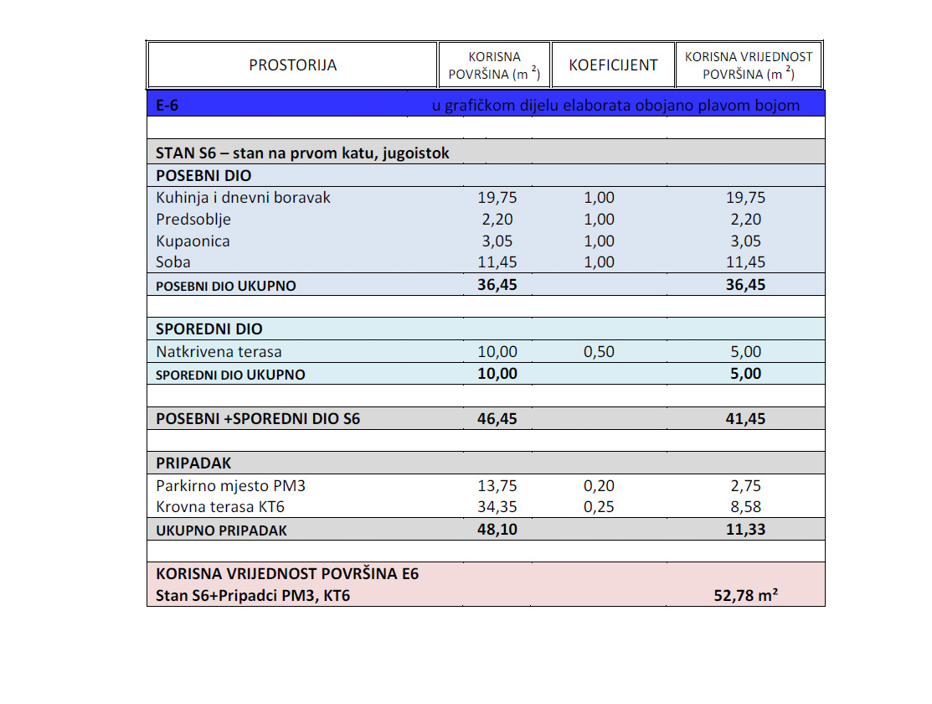Click the STAN S6 heading row
Viewport: 932px width, 704px height.
pyautogui.click(x=486, y=152)
